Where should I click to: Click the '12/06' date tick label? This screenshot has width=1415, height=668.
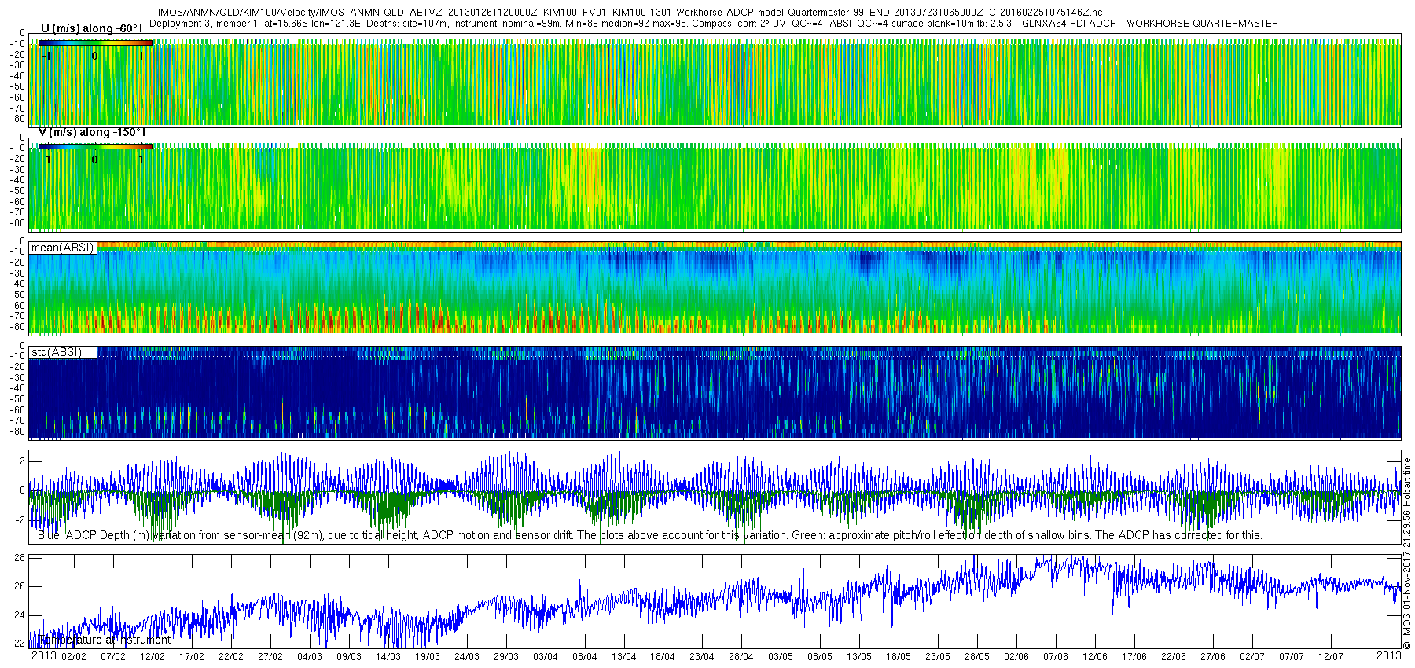click(1095, 657)
